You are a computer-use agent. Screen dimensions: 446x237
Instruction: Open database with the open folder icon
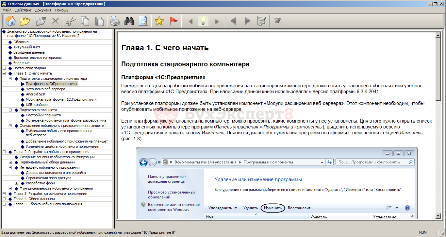25,21
